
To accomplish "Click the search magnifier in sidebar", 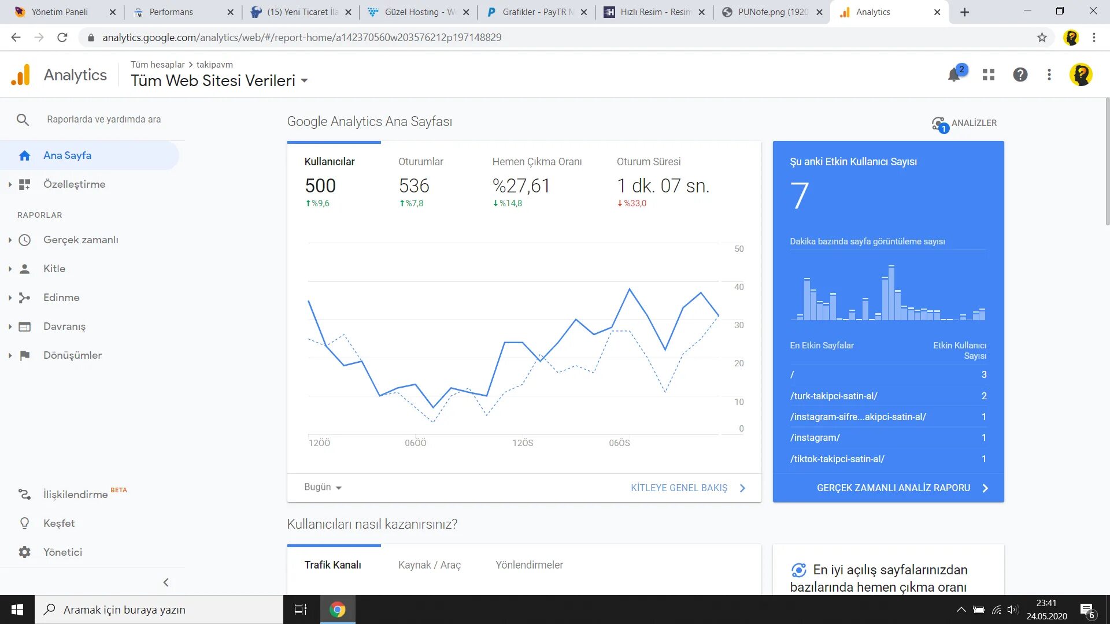I will [x=23, y=120].
